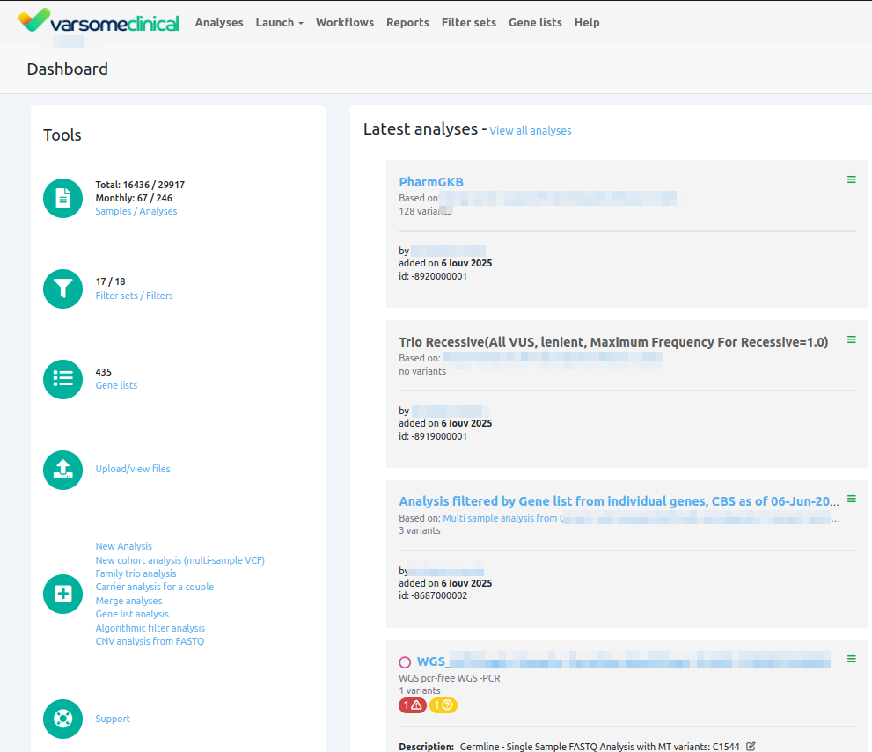
Task: Click the New Analysis plus icon
Action: 62,594
